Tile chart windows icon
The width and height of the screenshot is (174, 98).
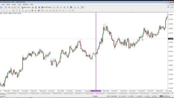71,7
